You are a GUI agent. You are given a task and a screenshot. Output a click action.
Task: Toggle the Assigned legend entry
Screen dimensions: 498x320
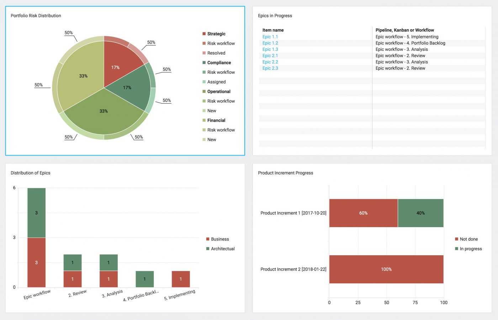click(216, 82)
